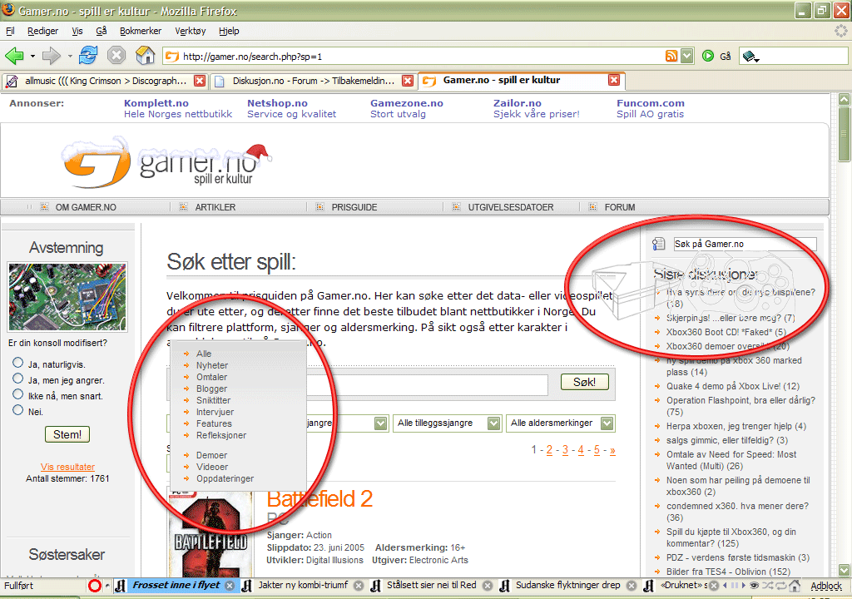This screenshot has width=852, height=599.
Task: Open the Funcom.com advertiser link
Action: point(651,103)
